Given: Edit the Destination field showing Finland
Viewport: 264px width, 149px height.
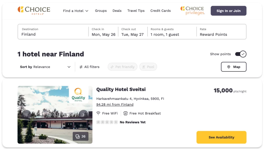Looking at the screenshot, I should click(x=53, y=32).
